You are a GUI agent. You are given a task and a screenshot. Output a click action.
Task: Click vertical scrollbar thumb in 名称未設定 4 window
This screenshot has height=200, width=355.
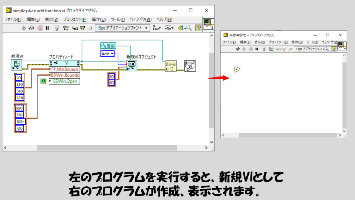click(x=344, y=95)
